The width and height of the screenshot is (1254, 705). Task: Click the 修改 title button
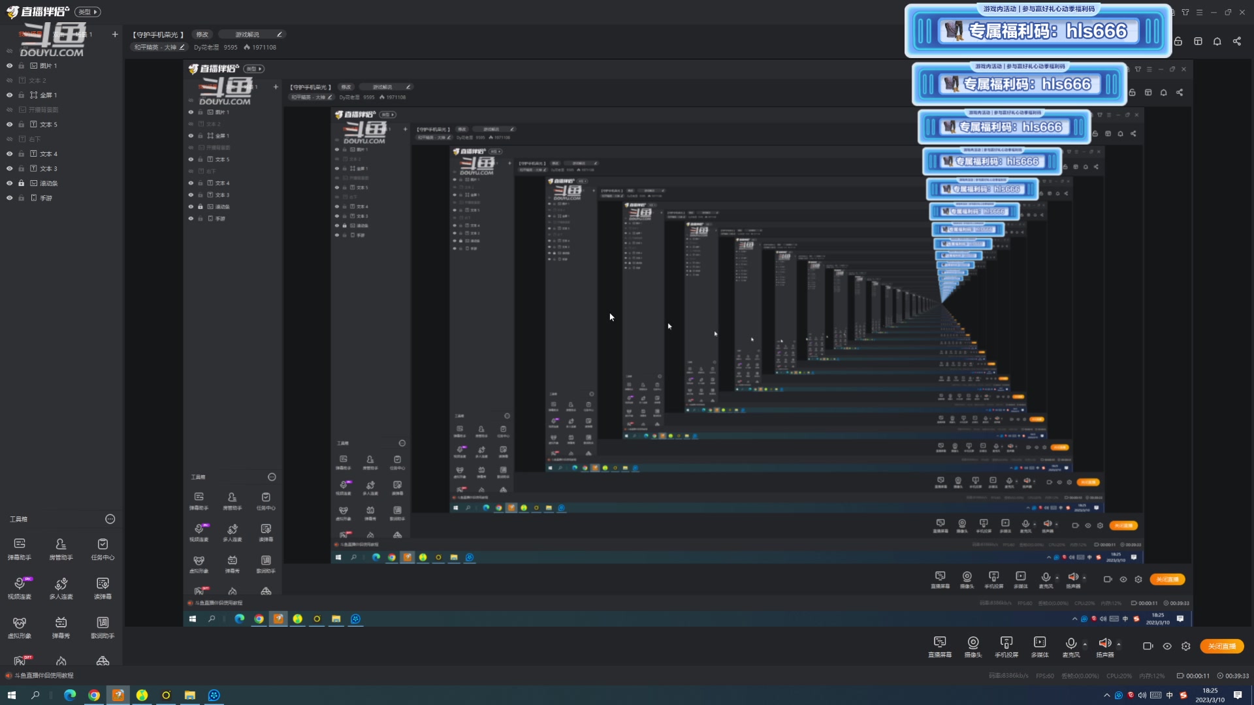202,35
